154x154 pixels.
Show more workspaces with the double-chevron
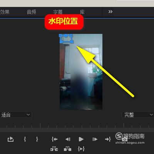(x=110, y=12)
